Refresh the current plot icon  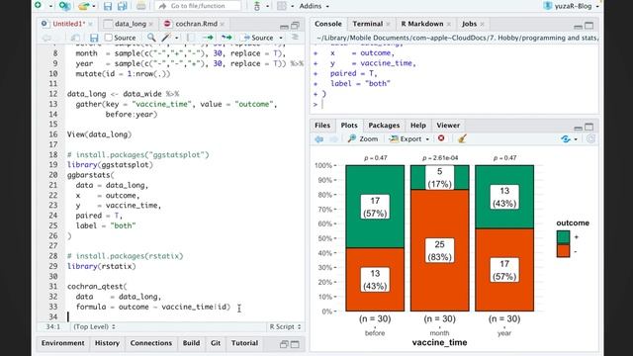tap(590, 138)
